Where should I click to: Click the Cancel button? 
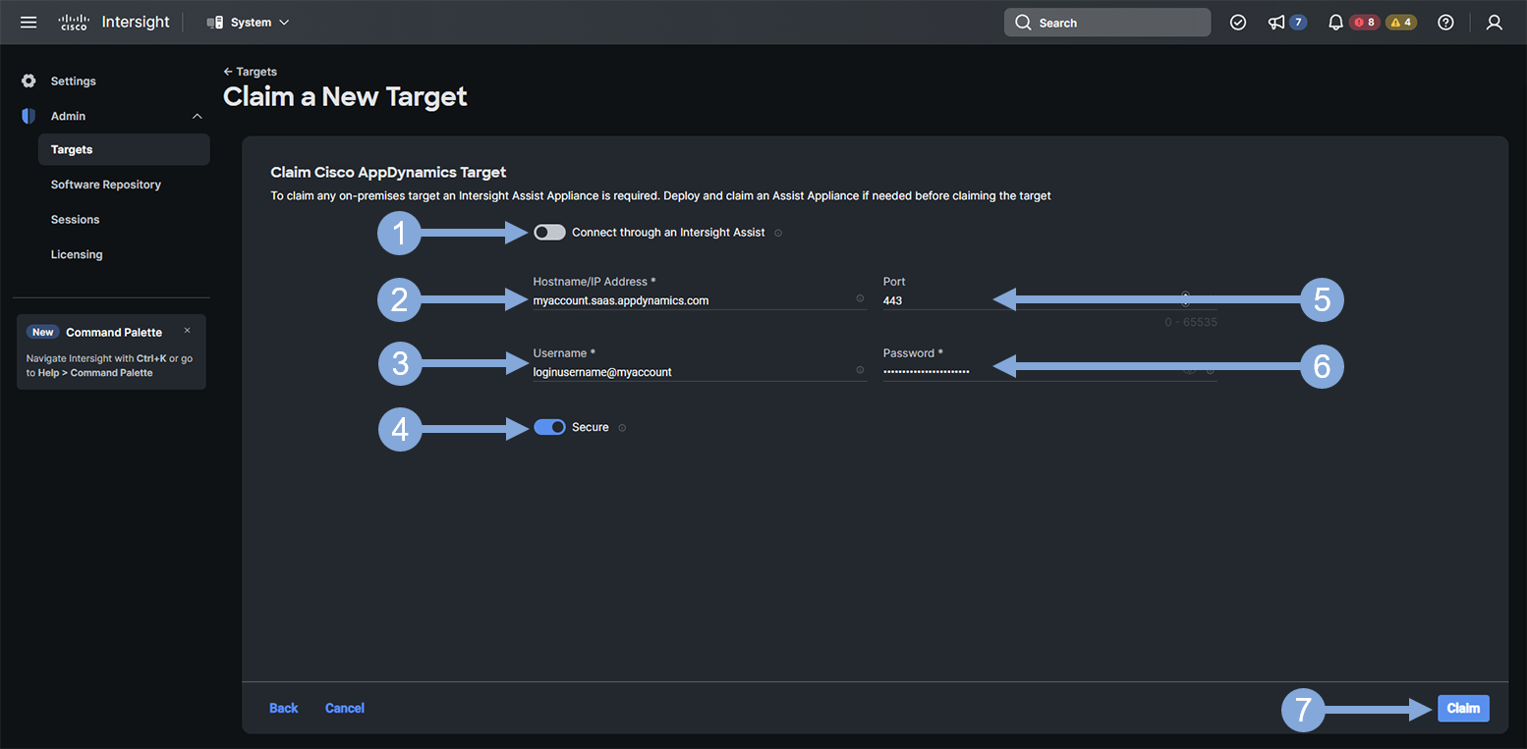click(345, 708)
